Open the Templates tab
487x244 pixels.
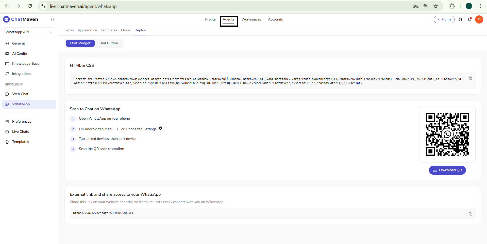(x=109, y=30)
